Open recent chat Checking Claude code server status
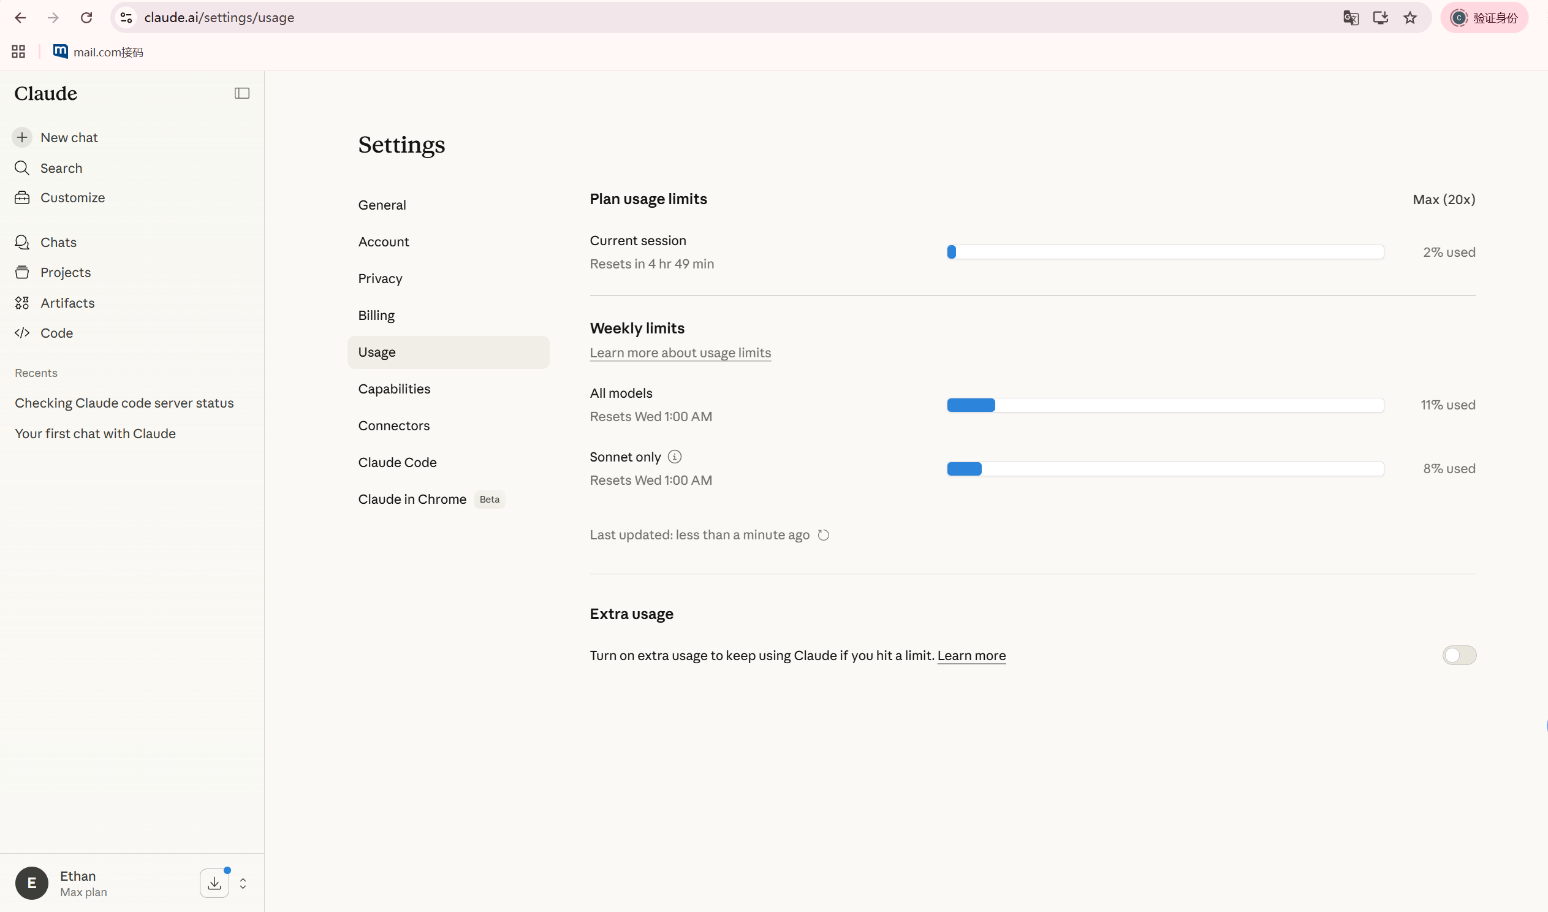1548x912 pixels. coord(124,403)
